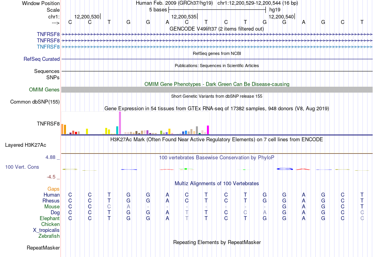The height and width of the screenshot is (257, 373).
Task: Click the Human alignment row label
Action: pos(51,195)
